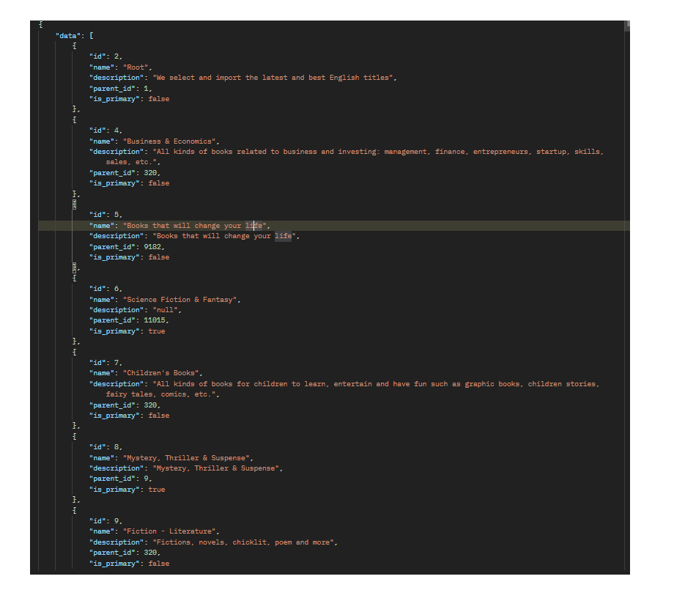
Task: Click the "data" key at the top
Action: coord(68,36)
